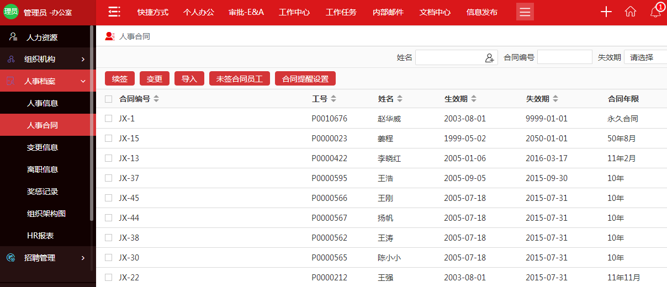The width and height of the screenshot is (667, 287).
Task: Click employee name 李晓红
Action: click(389, 158)
